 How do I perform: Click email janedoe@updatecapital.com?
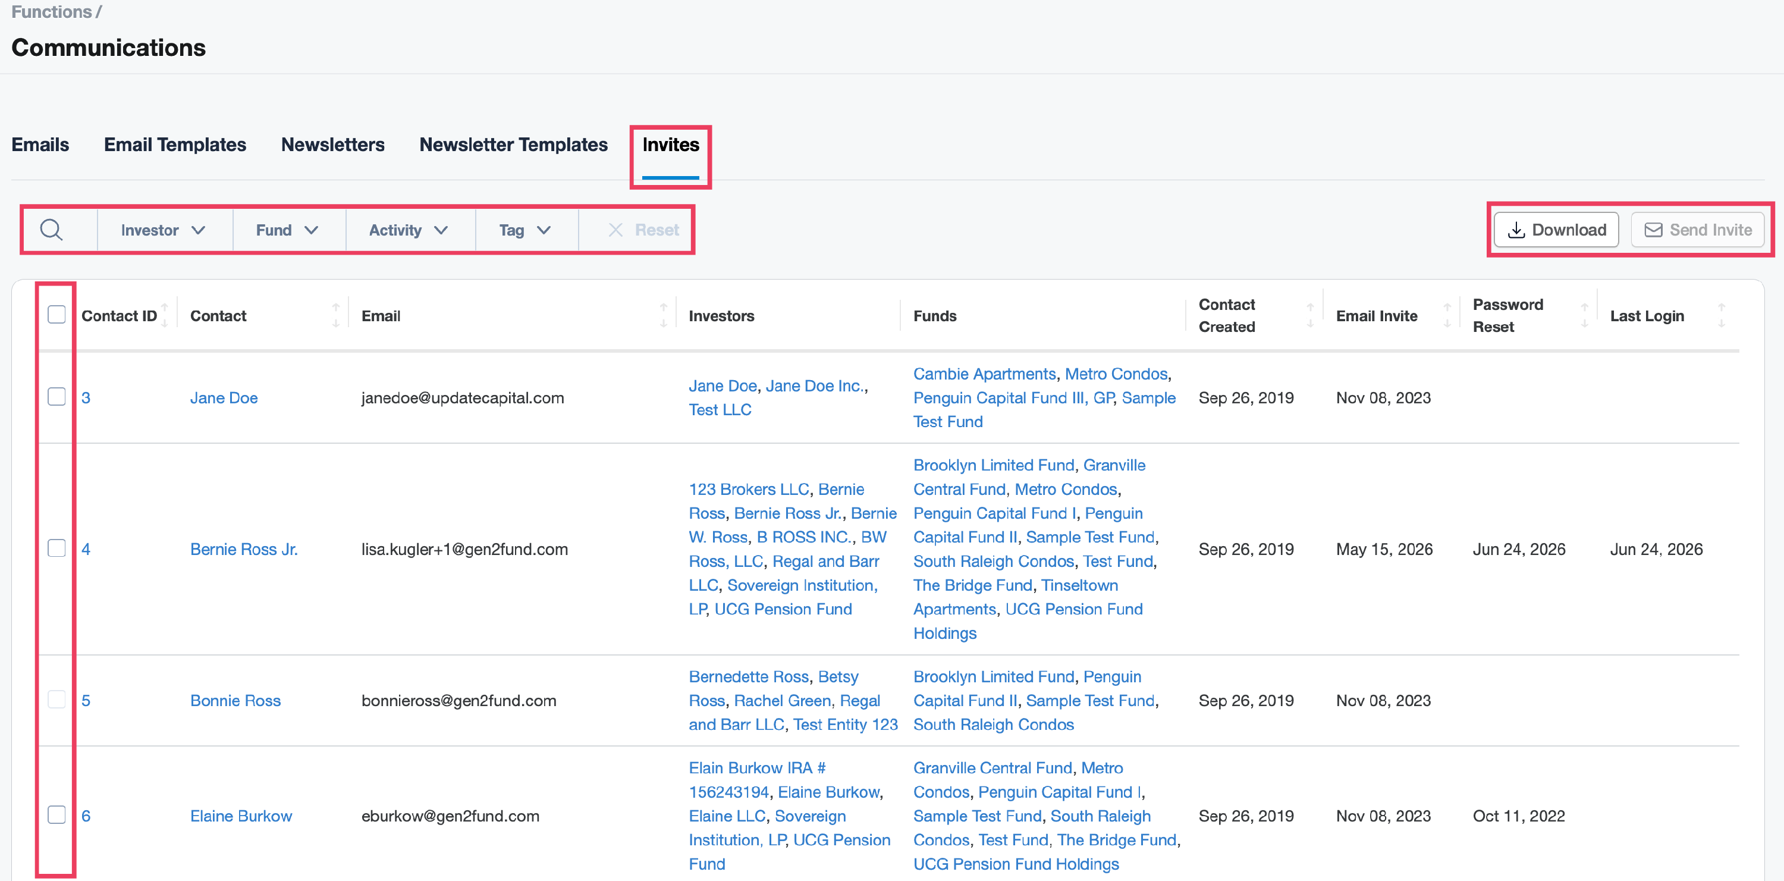(x=463, y=397)
